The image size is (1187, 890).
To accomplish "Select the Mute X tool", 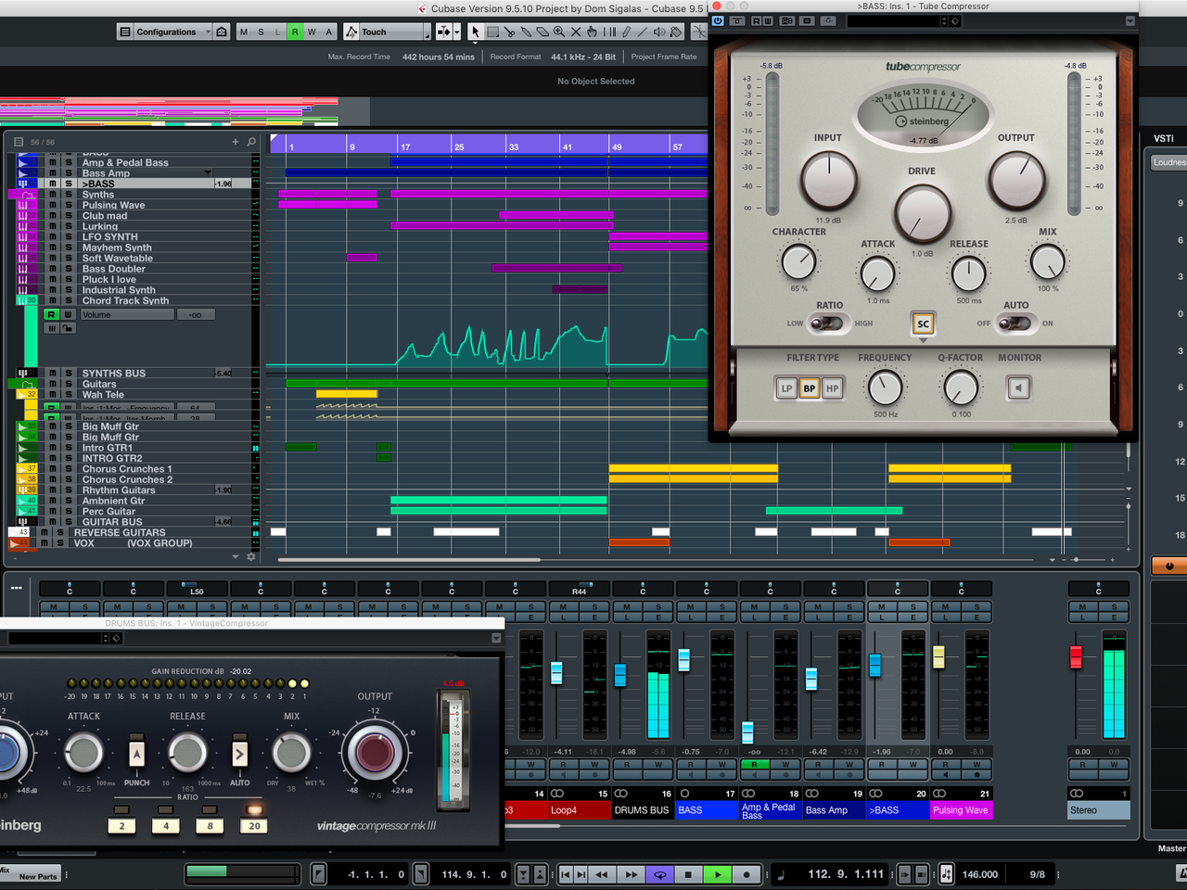I will coord(576,32).
